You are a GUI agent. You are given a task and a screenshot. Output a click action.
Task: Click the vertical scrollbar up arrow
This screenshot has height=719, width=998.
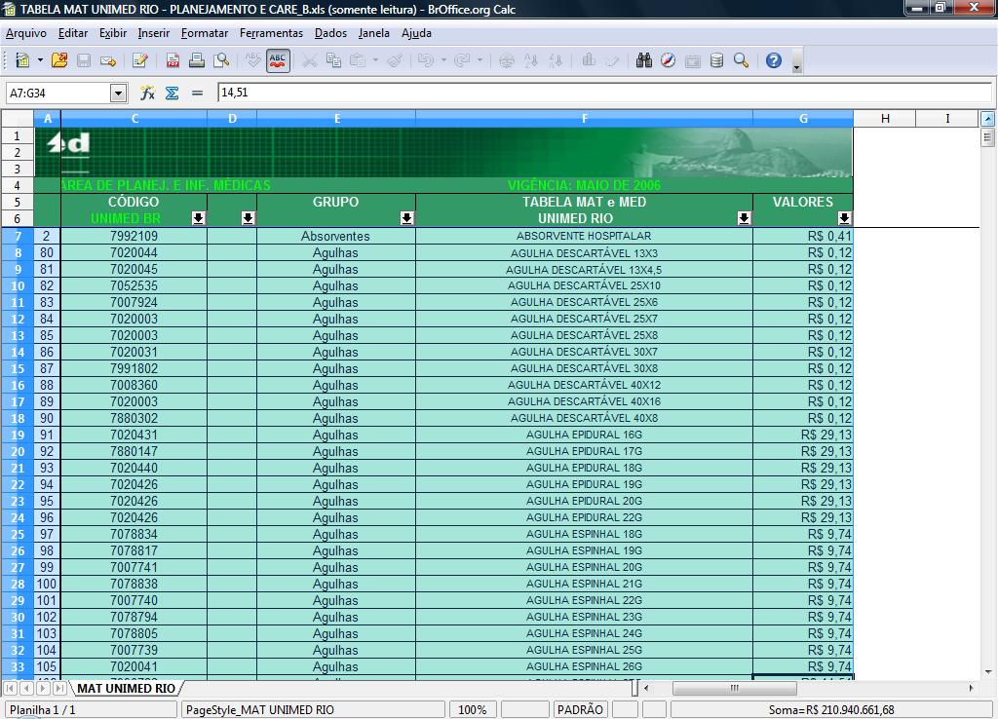[988, 118]
